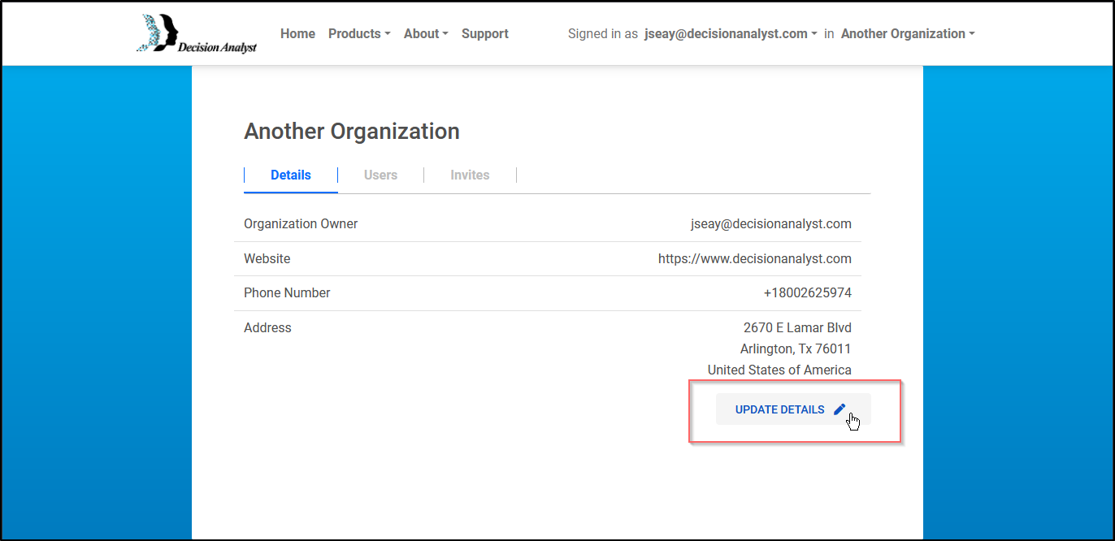Switch to the Users tab

pyautogui.click(x=380, y=175)
